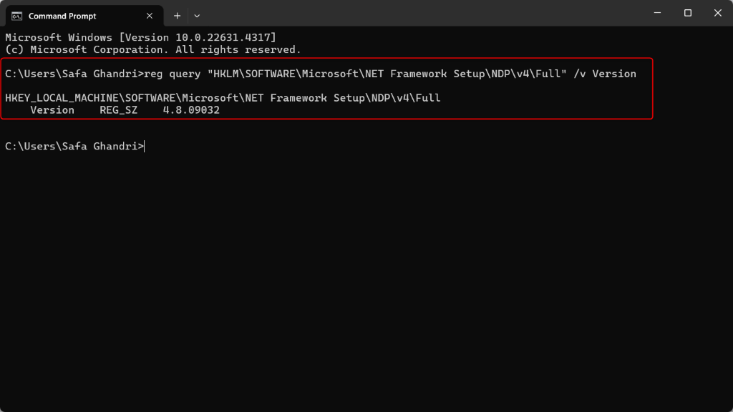This screenshot has height=412, width=733.
Task: Click the 'Version' value name in output
Action: point(52,110)
